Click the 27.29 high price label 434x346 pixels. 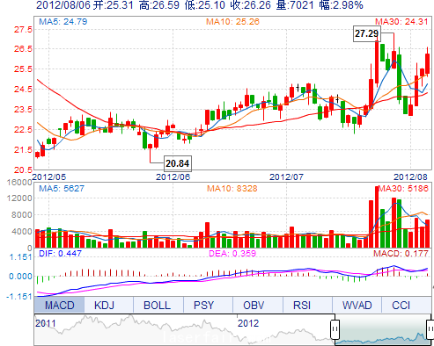[367, 33]
